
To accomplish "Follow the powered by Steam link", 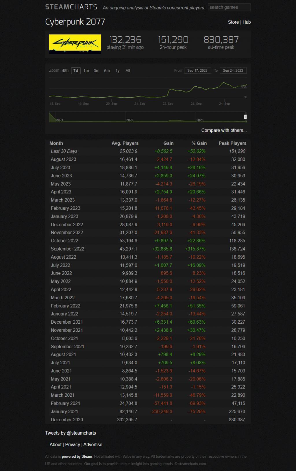I will pos(77,457).
